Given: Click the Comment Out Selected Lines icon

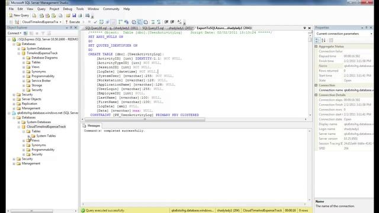Looking at the screenshot, I should pos(153,22).
